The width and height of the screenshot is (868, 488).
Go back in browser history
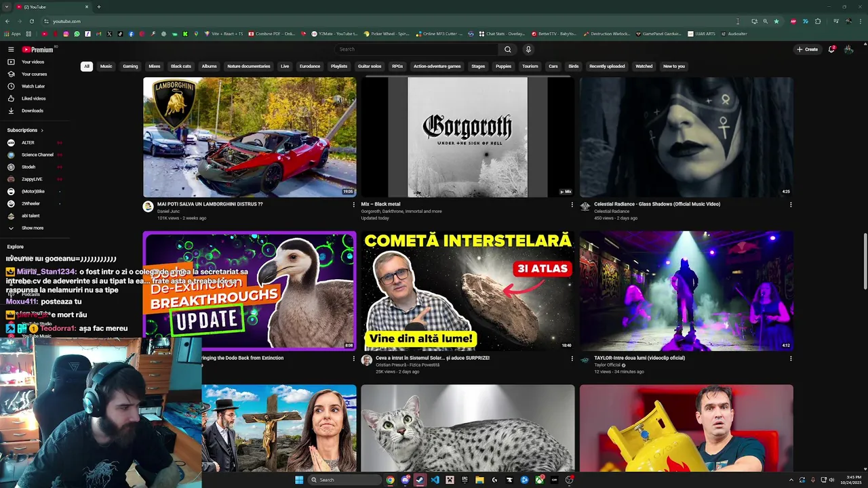7,21
